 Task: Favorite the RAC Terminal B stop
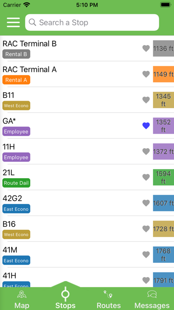coord(146,48)
